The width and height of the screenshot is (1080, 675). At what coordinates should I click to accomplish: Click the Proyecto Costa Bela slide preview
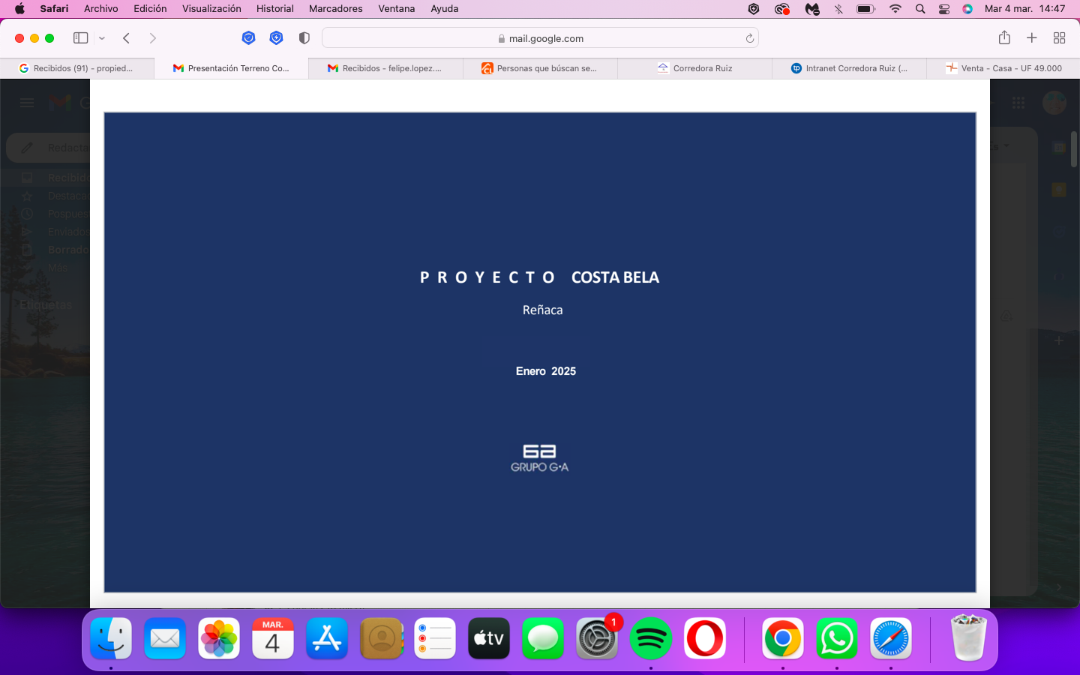[x=540, y=352]
